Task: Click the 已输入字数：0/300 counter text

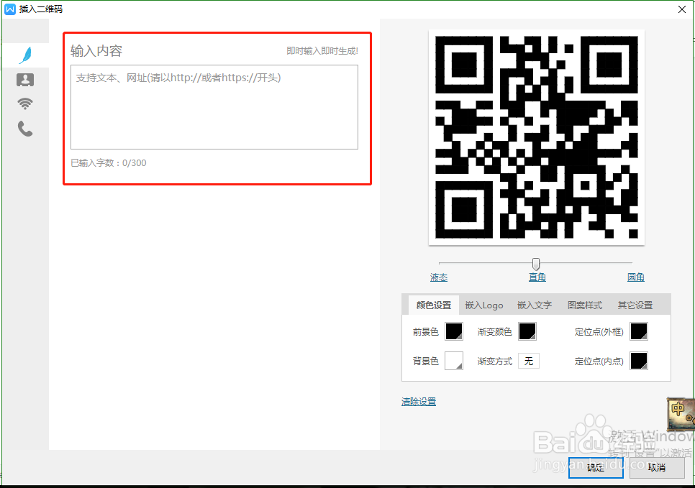Action: (109, 163)
